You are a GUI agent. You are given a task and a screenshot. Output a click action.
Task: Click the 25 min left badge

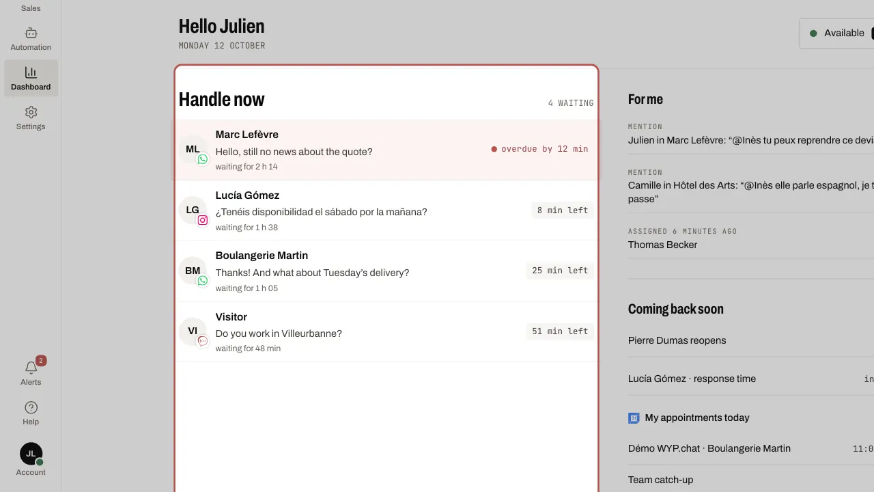560,271
